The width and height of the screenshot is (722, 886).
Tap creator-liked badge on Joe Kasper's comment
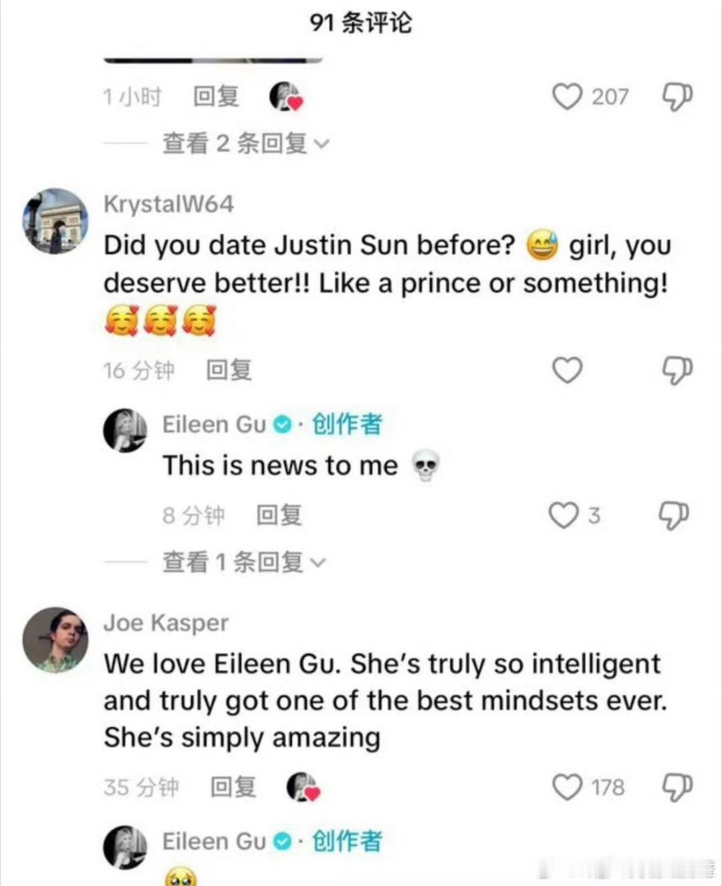[x=304, y=787]
